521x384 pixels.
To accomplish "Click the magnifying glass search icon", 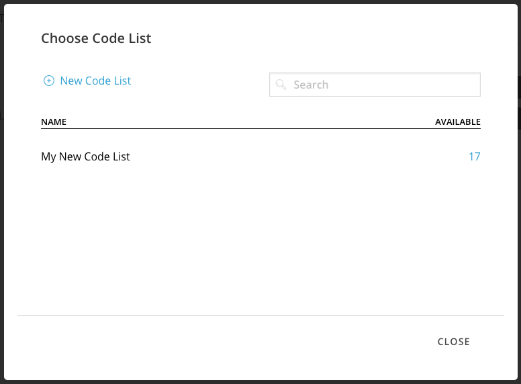I will tap(281, 85).
